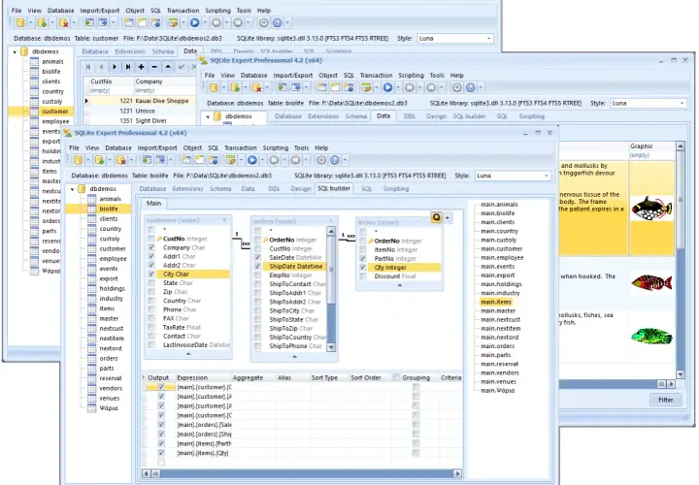Click the insert record plus button in customer navigator
The height and width of the screenshot is (485, 699).
142,67
